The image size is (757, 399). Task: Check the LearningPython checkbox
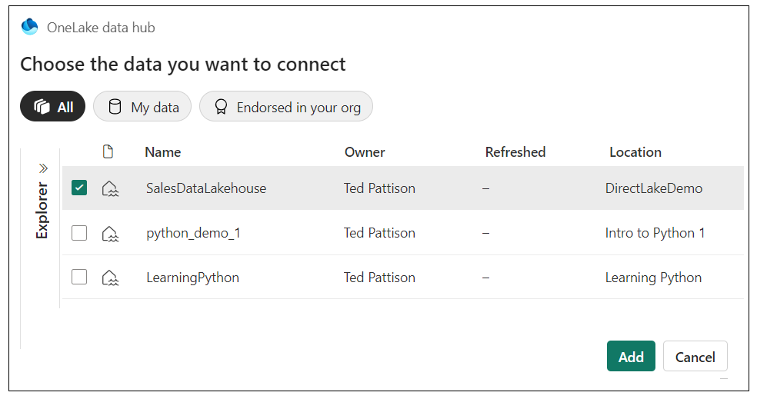(79, 278)
